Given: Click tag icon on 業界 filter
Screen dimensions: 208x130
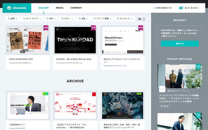Looking at the screenshot, I should pos(9,18).
